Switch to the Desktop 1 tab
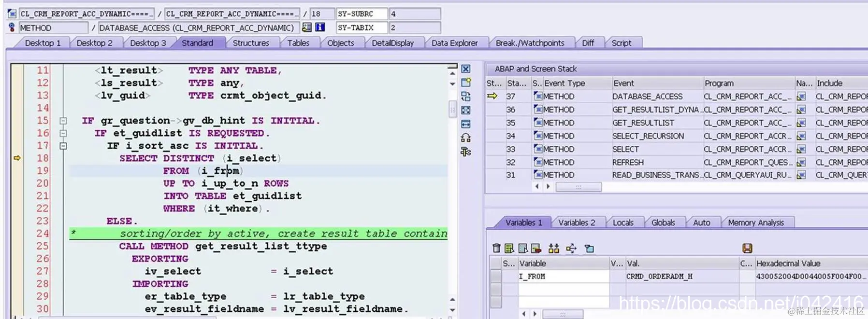The image size is (868, 319). [43, 43]
